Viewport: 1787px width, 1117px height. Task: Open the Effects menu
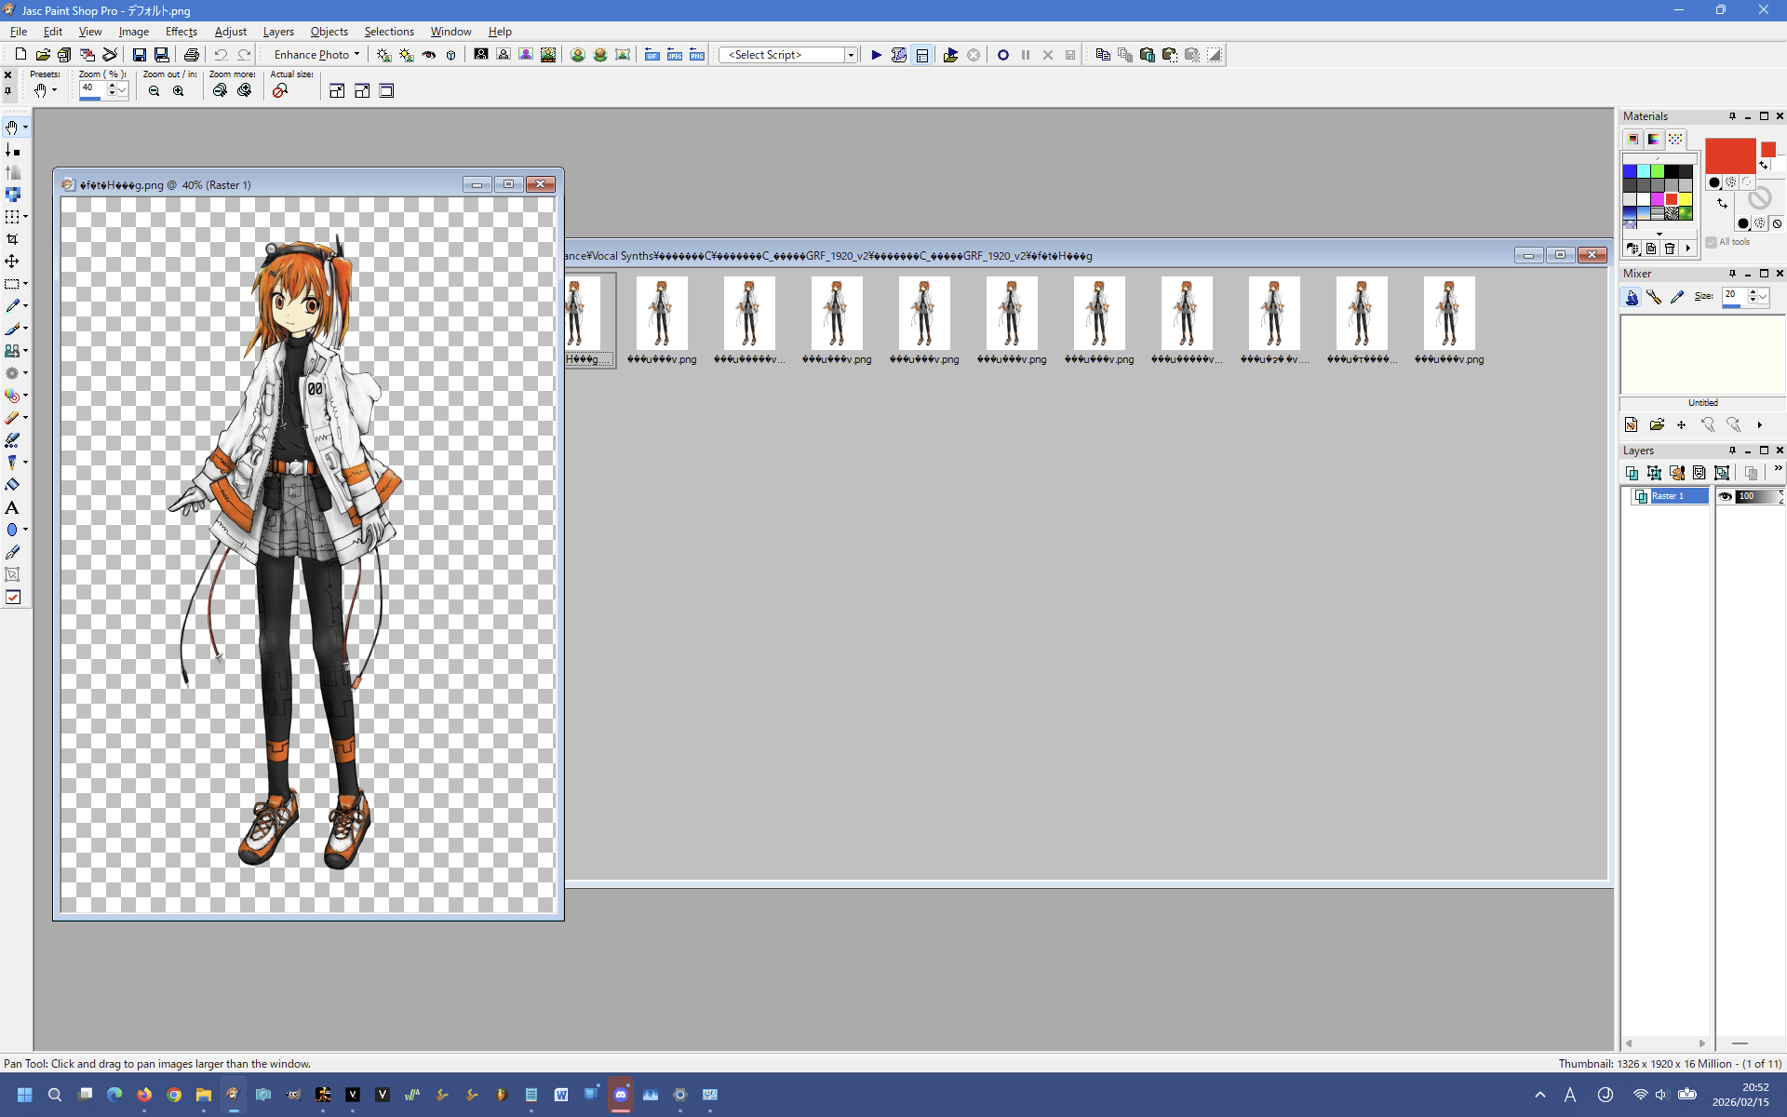pos(181,32)
